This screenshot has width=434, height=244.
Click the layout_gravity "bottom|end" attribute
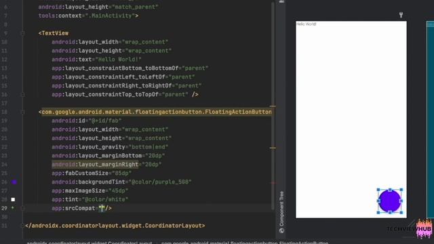pyautogui.click(x=110, y=147)
